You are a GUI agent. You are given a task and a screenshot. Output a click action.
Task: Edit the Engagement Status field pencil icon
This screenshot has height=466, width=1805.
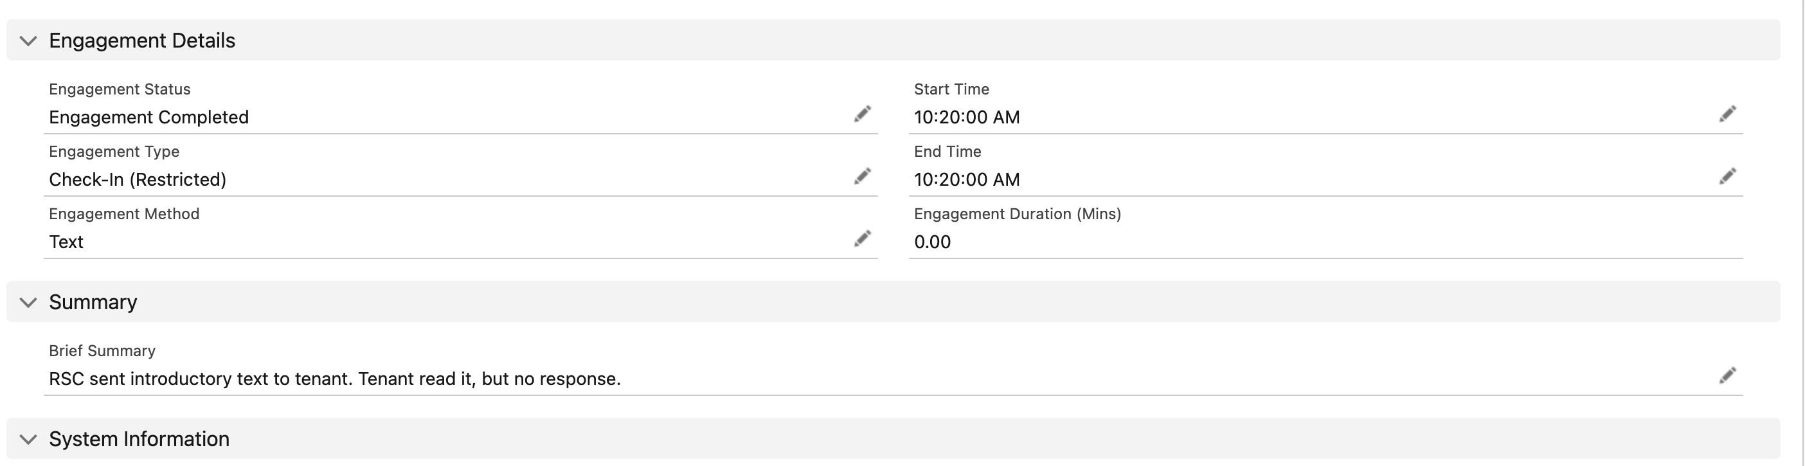(863, 114)
